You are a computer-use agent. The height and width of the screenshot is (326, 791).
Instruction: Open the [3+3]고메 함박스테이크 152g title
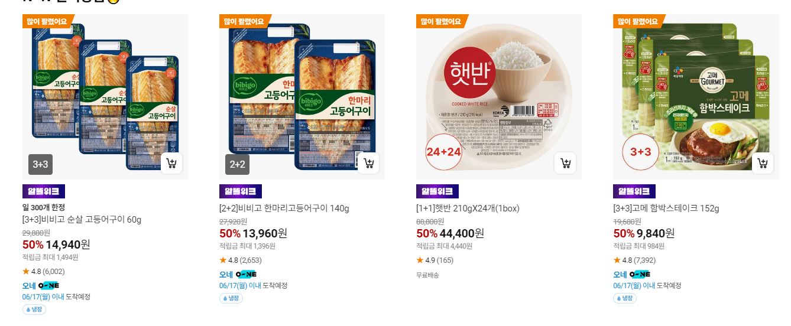tap(666, 208)
